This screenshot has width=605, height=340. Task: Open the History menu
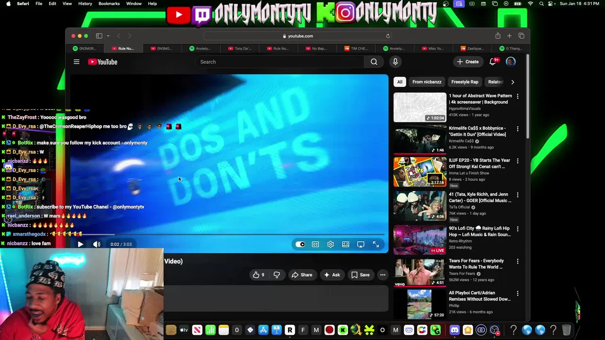[x=85, y=4]
